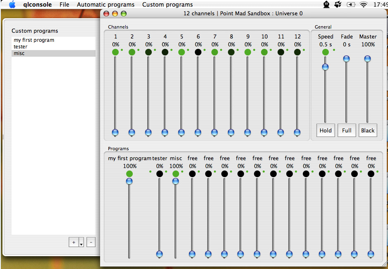Toggle the misc program green indicator
This screenshot has width=388, height=269.
(x=176, y=174)
